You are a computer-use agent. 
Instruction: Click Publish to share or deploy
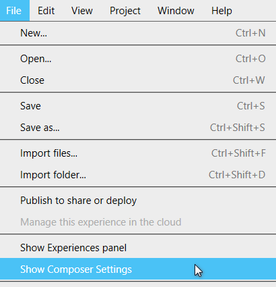pyautogui.click(x=138, y=201)
